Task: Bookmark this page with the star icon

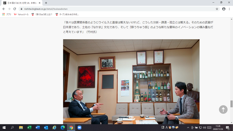Action: click(217, 9)
